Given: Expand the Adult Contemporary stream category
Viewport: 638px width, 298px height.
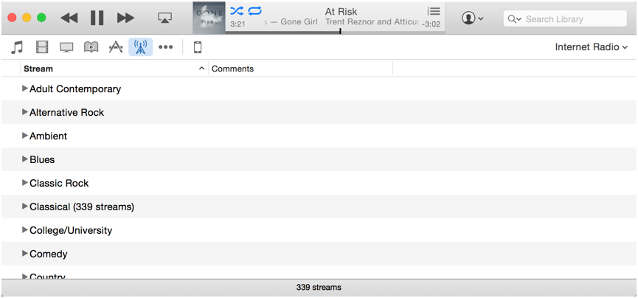Looking at the screenshot, I should pyautogui.click(x=25, y=89).
